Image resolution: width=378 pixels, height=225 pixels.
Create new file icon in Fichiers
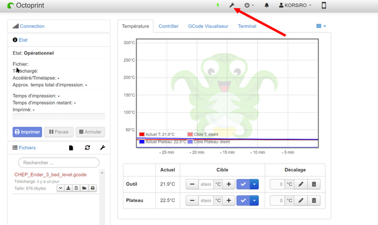[x=71, y=148]
